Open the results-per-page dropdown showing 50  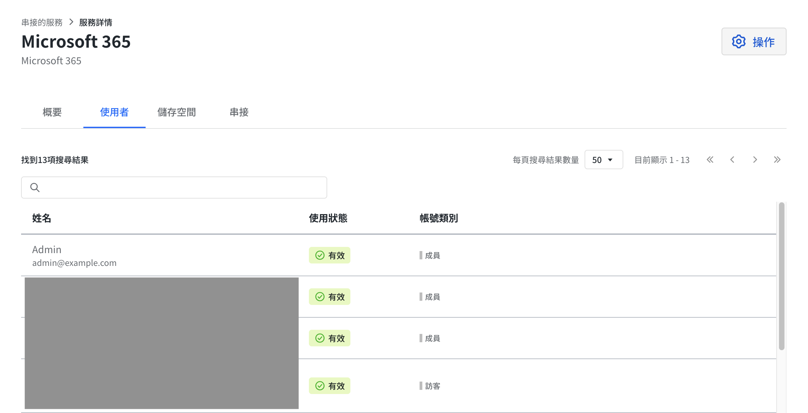(x=604, y=160)
